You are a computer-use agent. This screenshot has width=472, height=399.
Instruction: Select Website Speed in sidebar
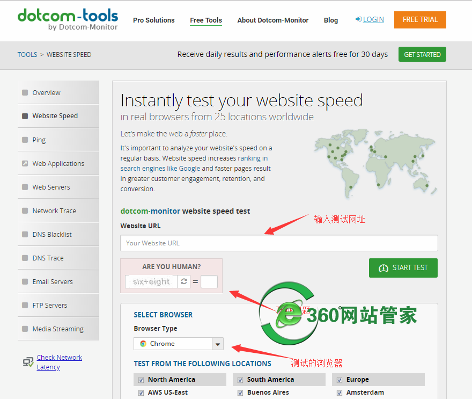58,116
